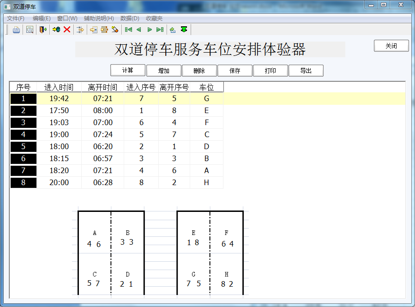The height and width of the screenshot is (307, 415).
Task: Jump to the last record navigation icon
Action: pyautogui.click(x=160, y=30)
